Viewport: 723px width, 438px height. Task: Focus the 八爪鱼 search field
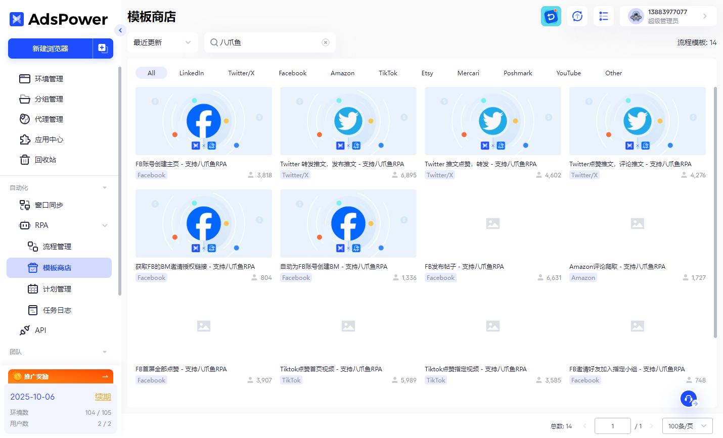tap(270, 42)
